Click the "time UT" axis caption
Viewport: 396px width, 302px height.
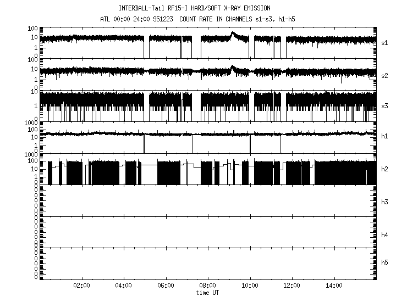click(x=208, y=293)
